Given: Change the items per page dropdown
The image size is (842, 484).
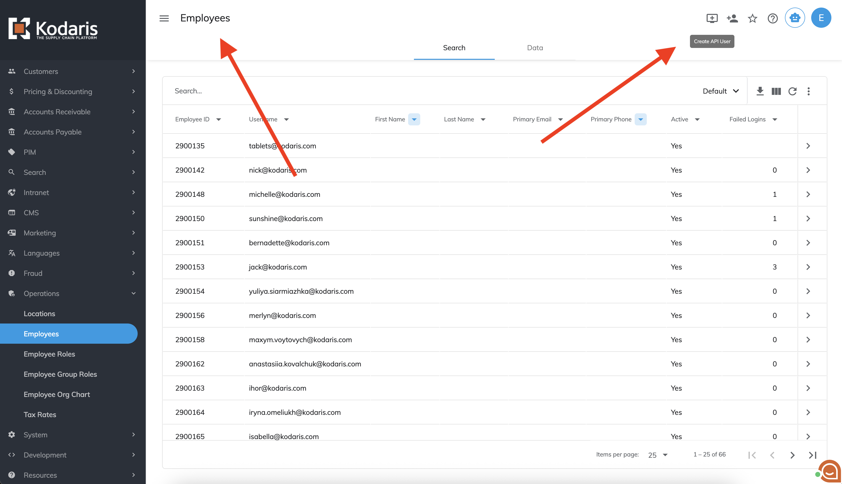Looking at the screenshot, I should (658, 455).
